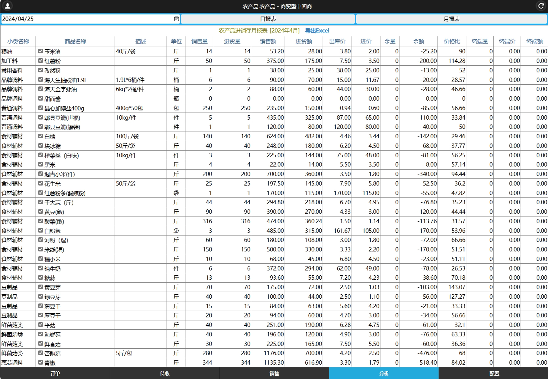Screen dimensions: 548x379
Task: Toggle checkbox for 海天生抽豉油1.9L
Action: [x=41, y=80]
